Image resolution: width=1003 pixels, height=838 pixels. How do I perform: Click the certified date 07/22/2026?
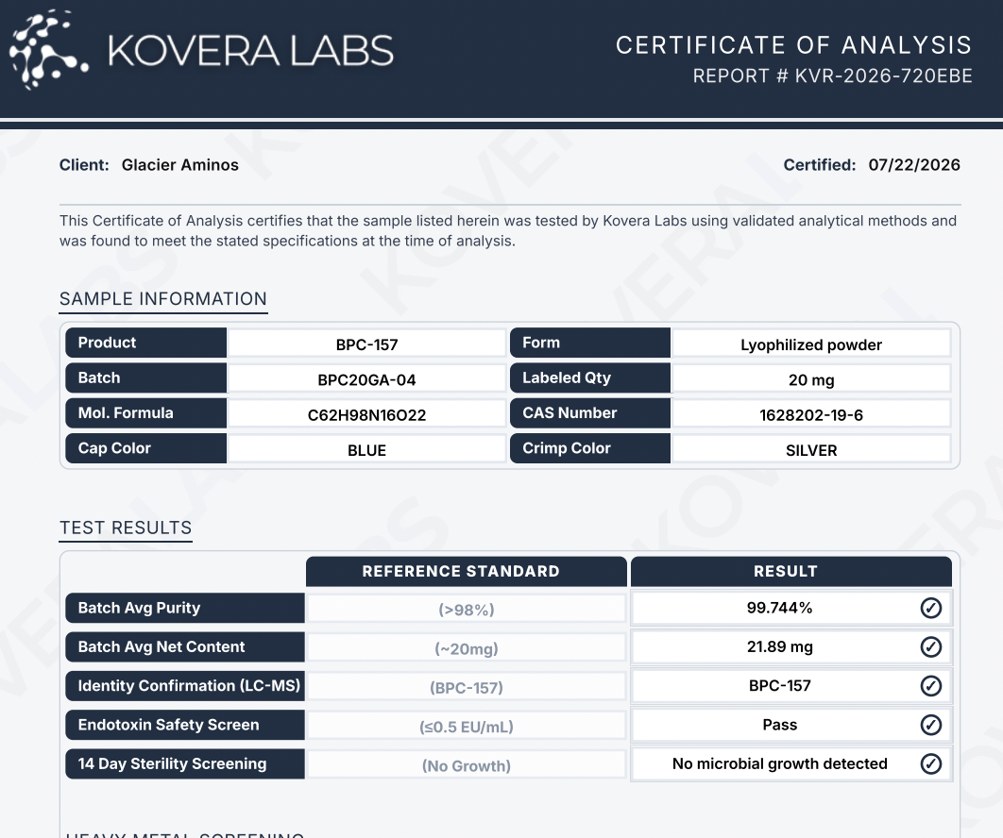click(914, 165)
